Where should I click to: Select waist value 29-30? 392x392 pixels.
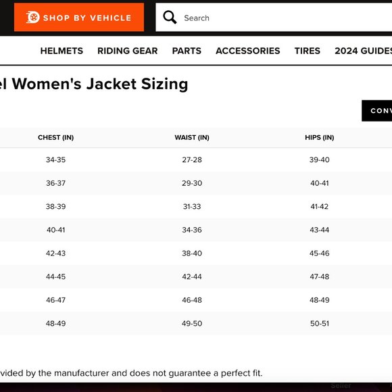pyautogui.click(x=192, y=183)
